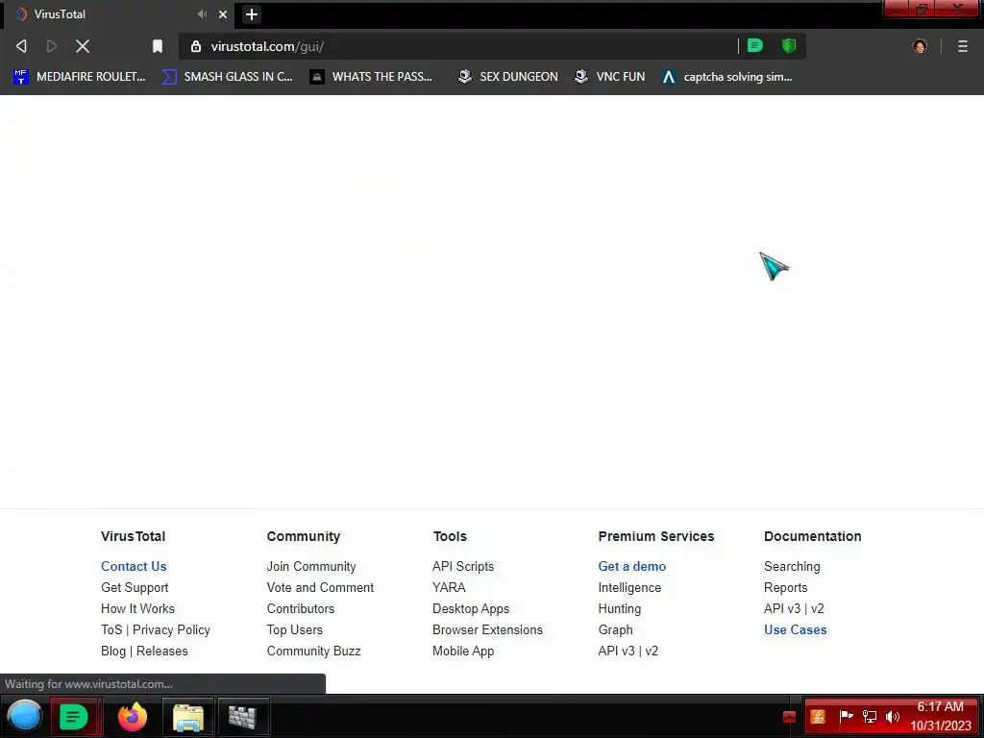This screenshot has width=984, height=738.
Task: Open the Releases link
Action: (161, 651)
